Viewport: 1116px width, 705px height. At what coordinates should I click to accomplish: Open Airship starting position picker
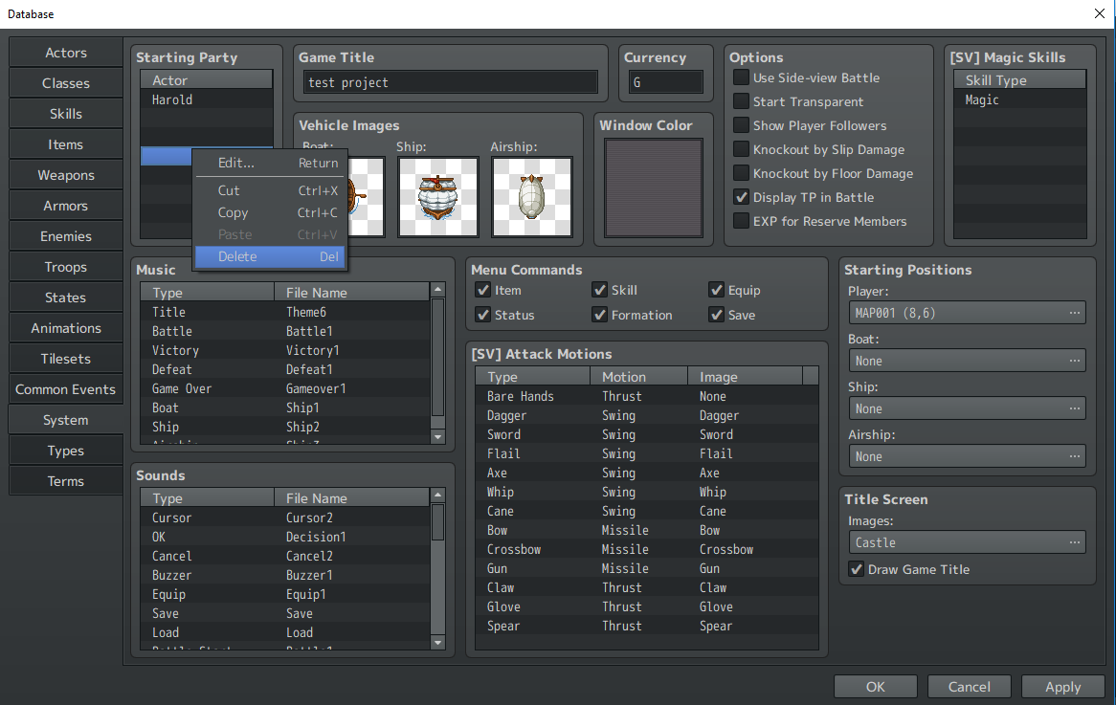(x=967, y=456)
